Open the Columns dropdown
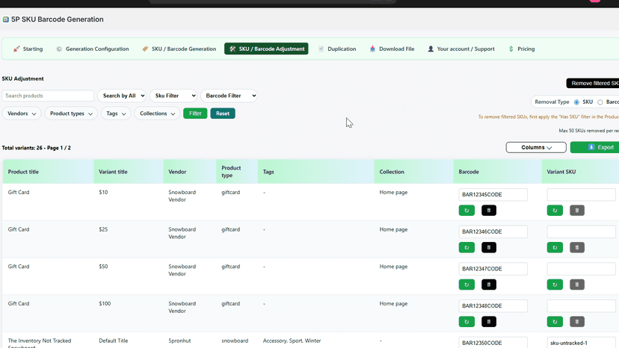This screenshot has height=348, width=619. [x=536, y=147]
